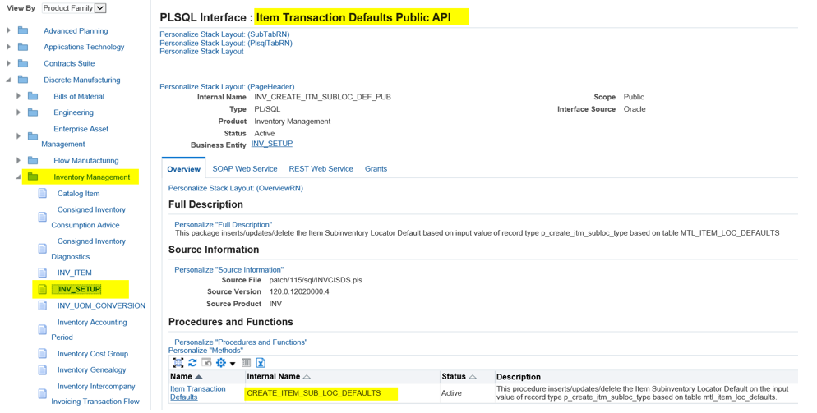Expand the Bills of Material folder

[19, 97]
